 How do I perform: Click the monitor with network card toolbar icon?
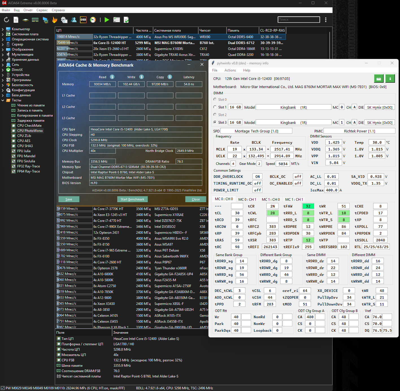[45, 20]
